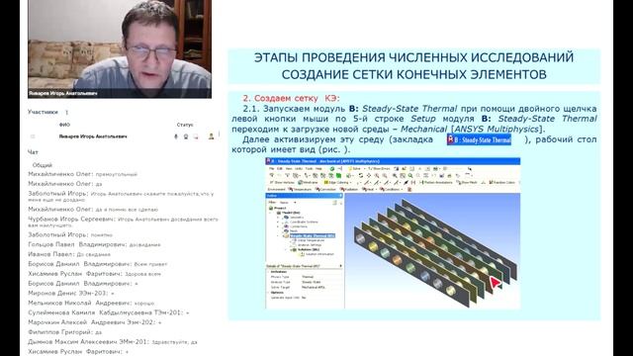Click the Solver Target value Mechanical APDL

(314, 288)
